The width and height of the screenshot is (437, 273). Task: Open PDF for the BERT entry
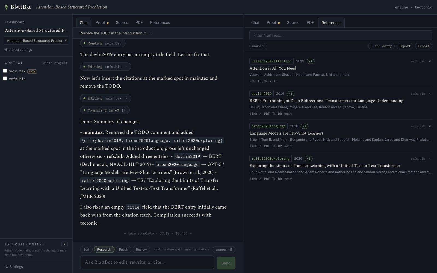click(x=267, y=114)
